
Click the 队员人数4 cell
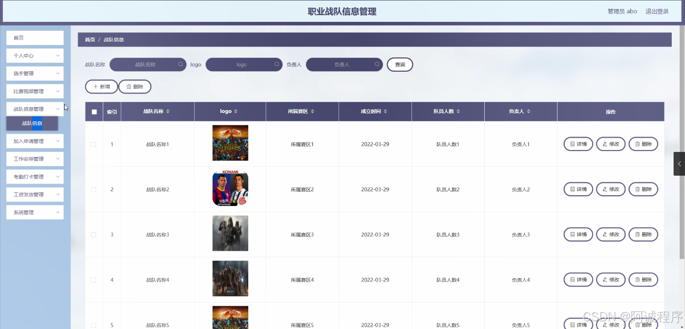coord(448,280)
